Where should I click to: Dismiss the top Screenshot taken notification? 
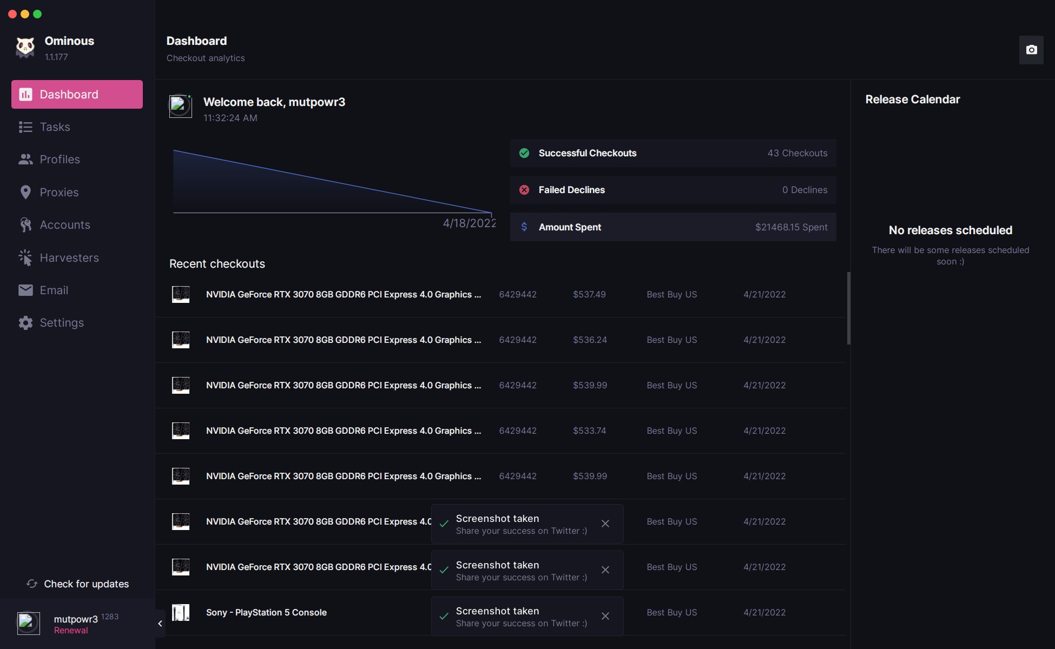(605, 524)
